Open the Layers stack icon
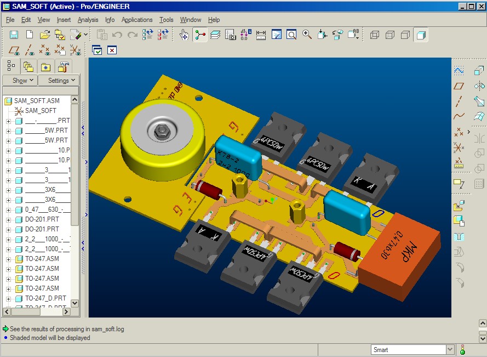Screen dimensions: 487x357 click(215, 35)
